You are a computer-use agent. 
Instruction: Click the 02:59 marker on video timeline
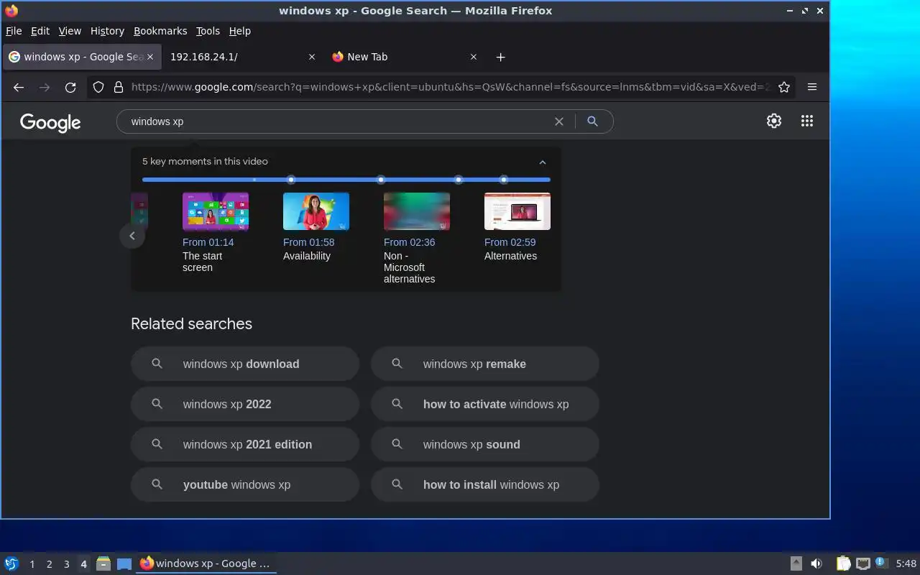click(x=504, y=180)
